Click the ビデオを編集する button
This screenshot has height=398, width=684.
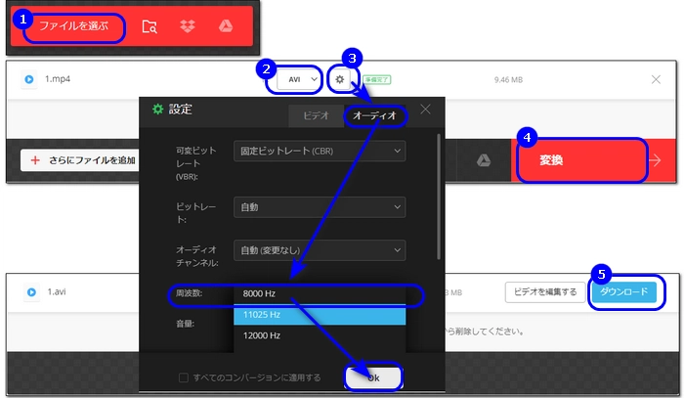[x=545, y=292]
